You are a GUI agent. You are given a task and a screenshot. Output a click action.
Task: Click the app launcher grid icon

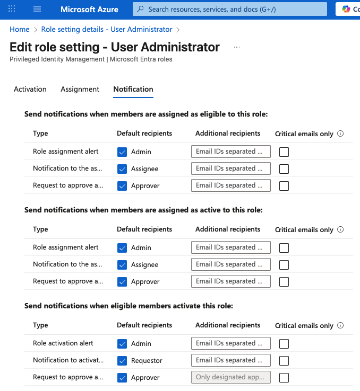(x=12, y=9)
